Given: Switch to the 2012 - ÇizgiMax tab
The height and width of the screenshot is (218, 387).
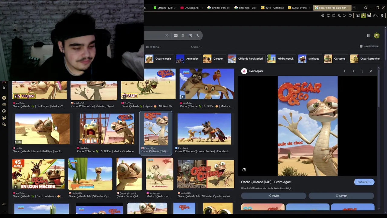Looking at the screenshot, I should tap(272, 8).
